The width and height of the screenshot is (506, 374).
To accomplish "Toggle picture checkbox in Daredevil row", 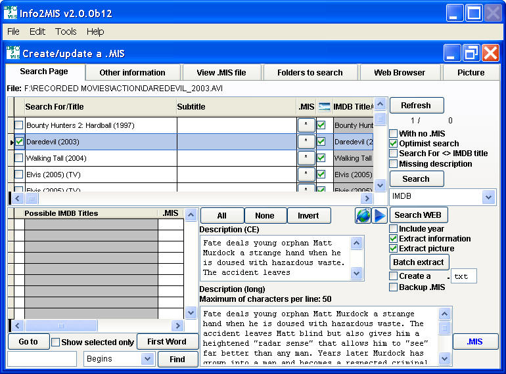I will (x=321, y=142).
